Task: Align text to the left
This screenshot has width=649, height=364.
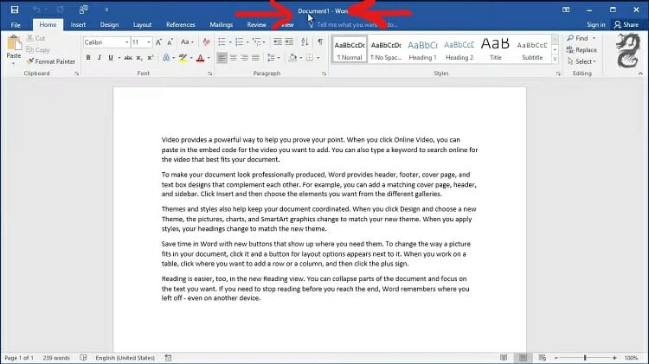Action: tap(222, 58)
